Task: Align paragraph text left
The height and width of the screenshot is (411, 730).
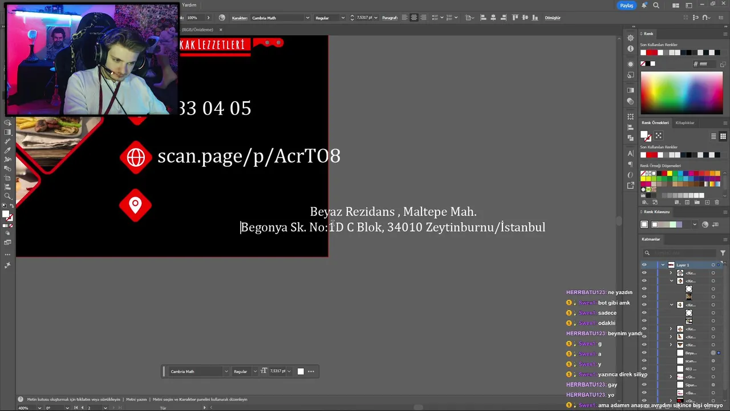Action: coord(404,18)
